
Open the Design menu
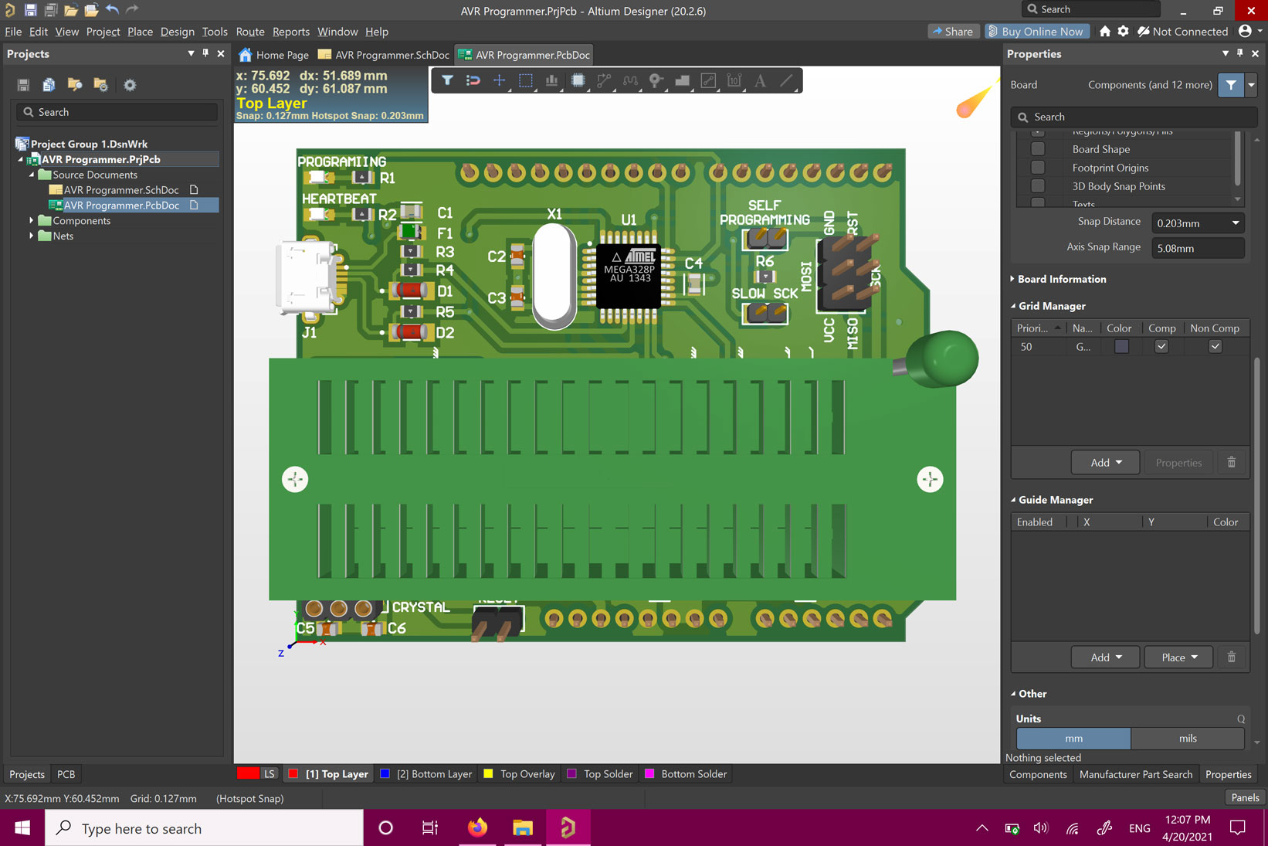(x=178, y=31)
